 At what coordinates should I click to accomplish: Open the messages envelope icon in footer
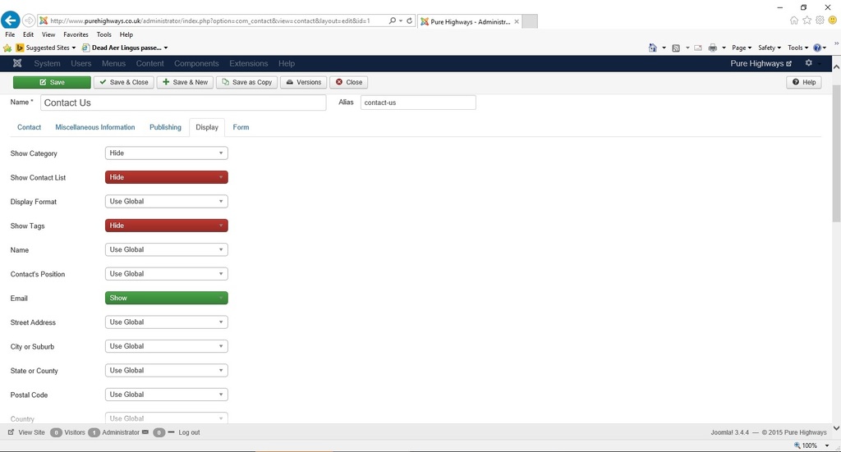(145, 432)
